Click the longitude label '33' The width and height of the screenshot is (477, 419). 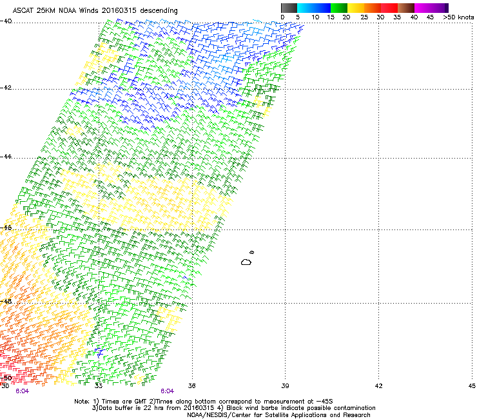tap(98, 386)
